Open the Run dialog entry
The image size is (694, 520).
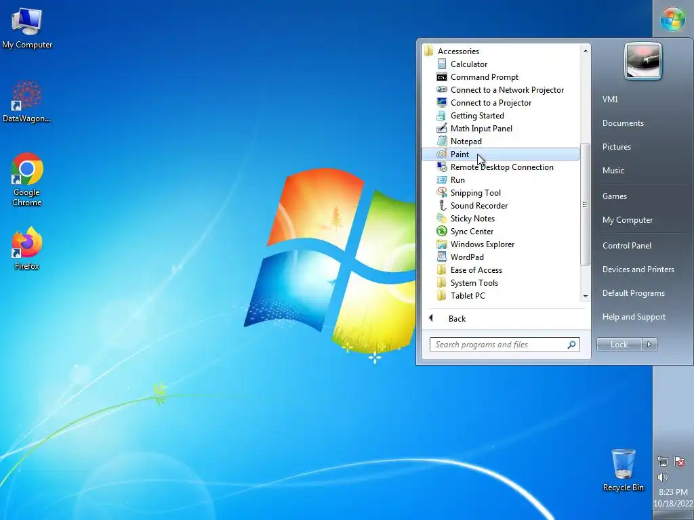point(500,179)
